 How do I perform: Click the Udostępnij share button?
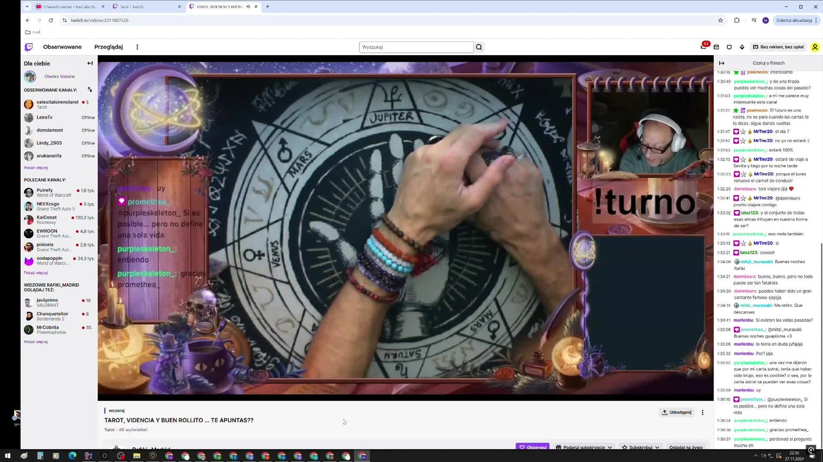676,413
